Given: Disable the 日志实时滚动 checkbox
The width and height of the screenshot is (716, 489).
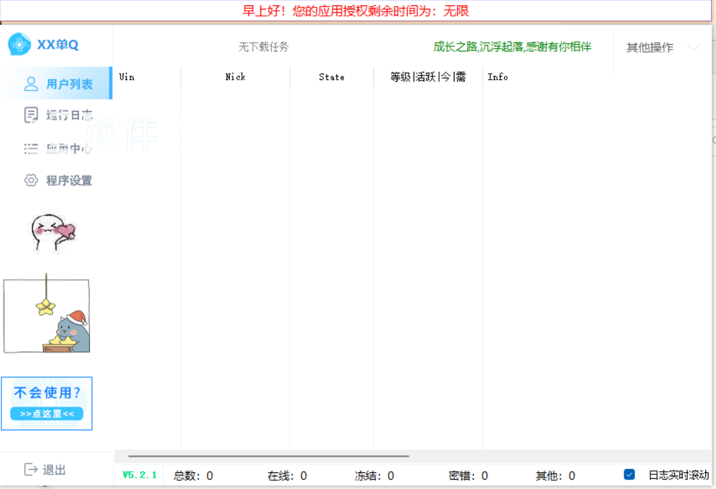Looking at the screenshot, I should click(x=629, y=475).
